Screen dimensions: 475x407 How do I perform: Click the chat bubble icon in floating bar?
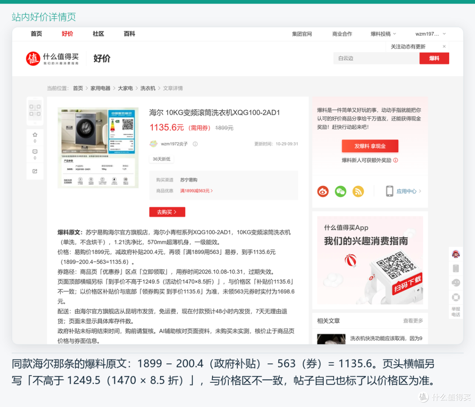coord(456,283)
